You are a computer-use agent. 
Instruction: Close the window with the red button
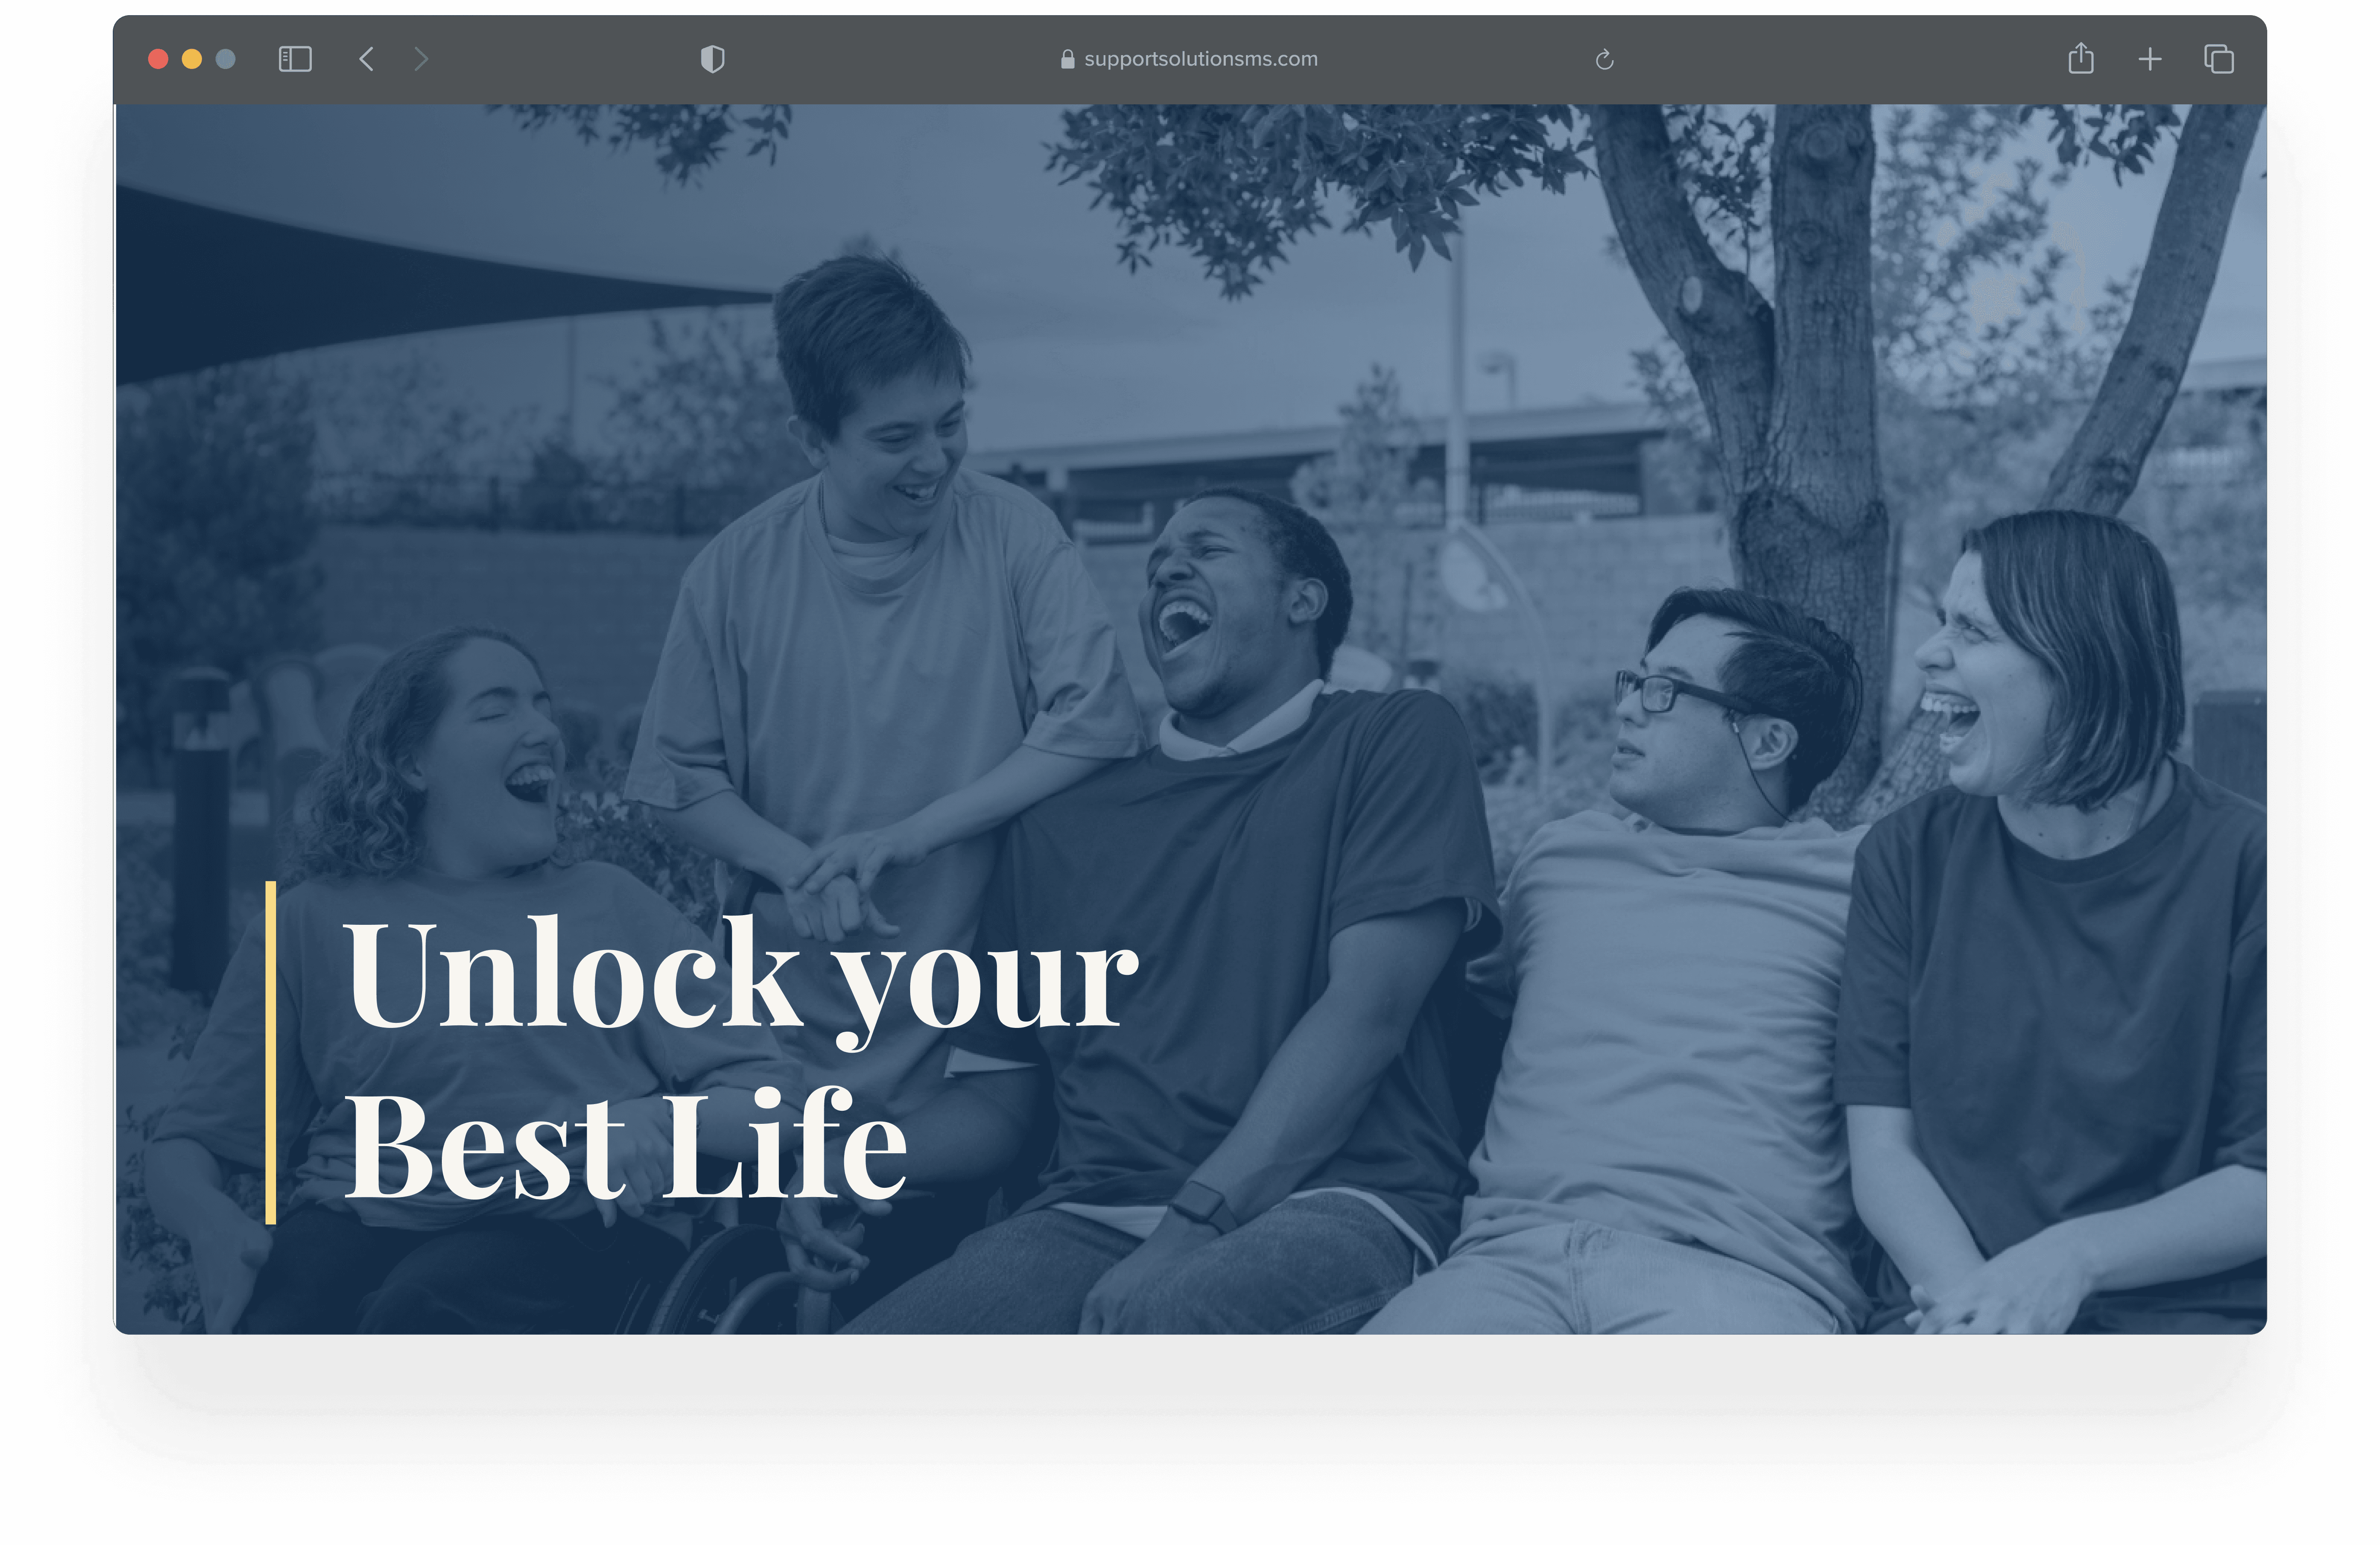tap(158, 59)
